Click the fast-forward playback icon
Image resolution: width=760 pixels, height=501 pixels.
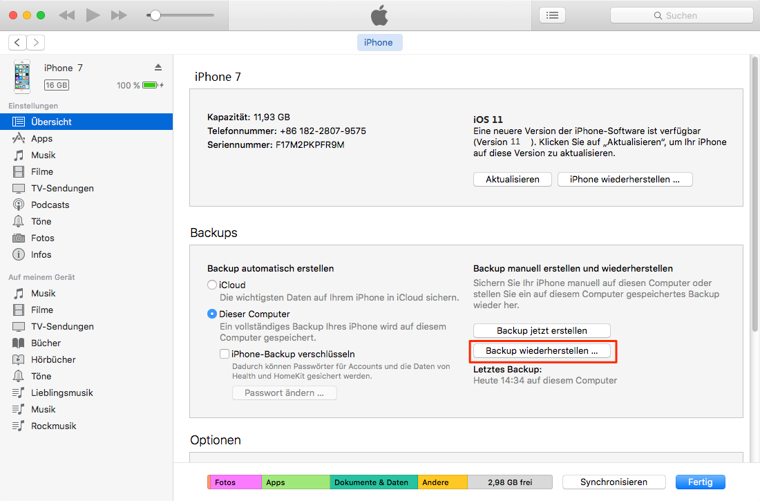point(119,15)
